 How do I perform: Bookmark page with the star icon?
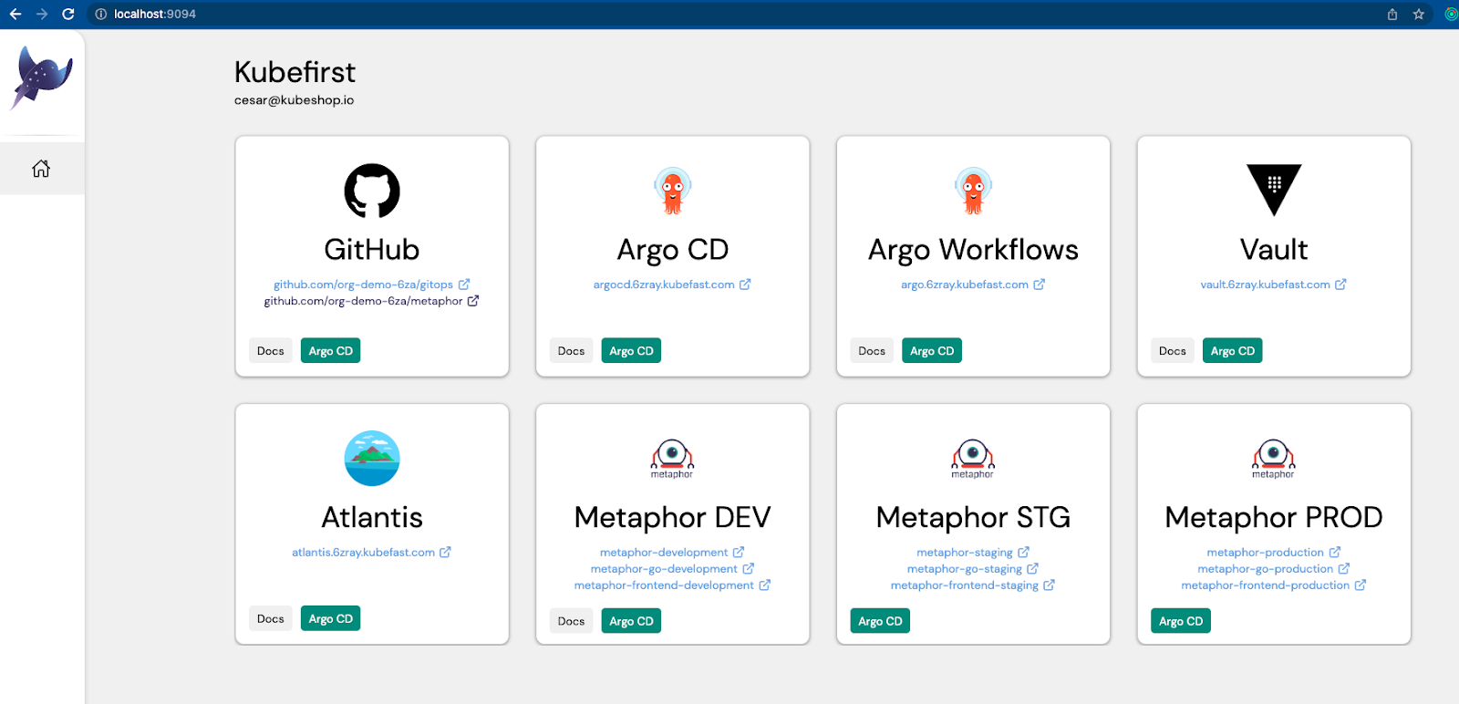tap(1419, 14)
